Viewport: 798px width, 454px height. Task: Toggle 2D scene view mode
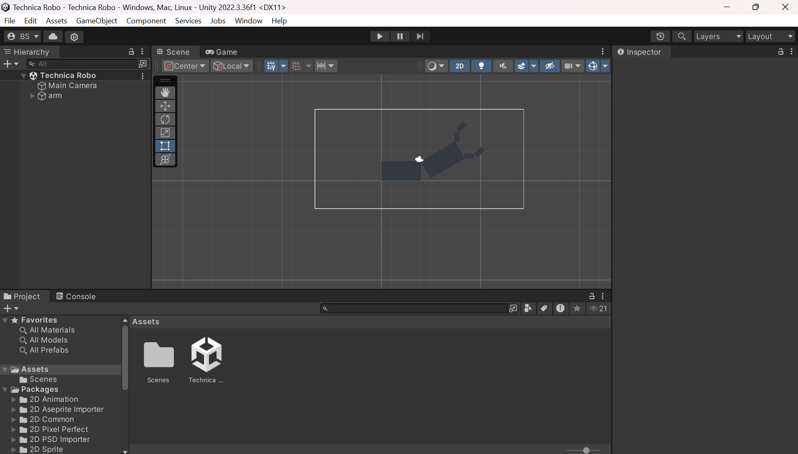tap(460, 66)
